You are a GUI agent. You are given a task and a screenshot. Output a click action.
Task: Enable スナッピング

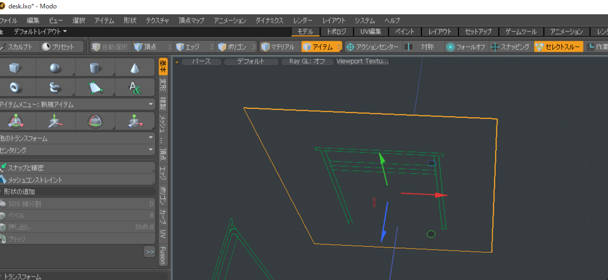511,47
